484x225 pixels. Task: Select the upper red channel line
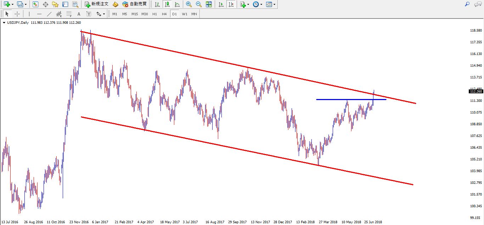tap(248, 67)
